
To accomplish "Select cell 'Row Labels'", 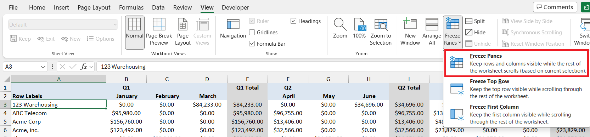I will pos(59,96).
